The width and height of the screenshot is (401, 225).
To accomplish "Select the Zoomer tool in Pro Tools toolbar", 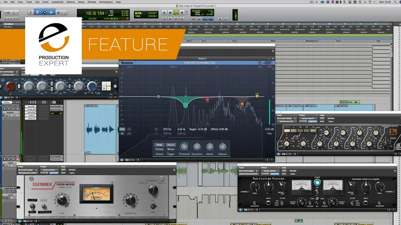I will point(30,12).
